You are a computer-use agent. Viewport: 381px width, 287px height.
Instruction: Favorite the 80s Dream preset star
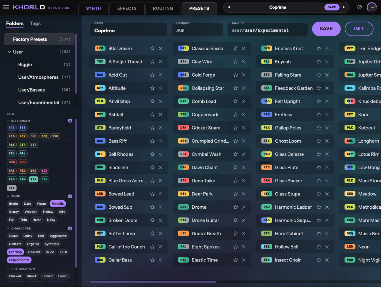click(152, 49)
